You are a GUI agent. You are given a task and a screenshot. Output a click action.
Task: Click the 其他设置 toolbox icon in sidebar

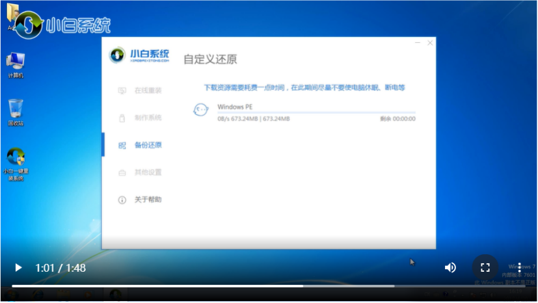(x=122, y=173)
